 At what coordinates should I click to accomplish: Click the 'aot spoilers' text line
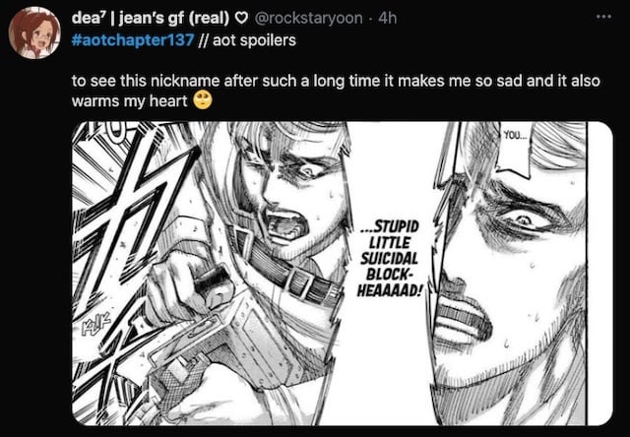pos(254,40)
